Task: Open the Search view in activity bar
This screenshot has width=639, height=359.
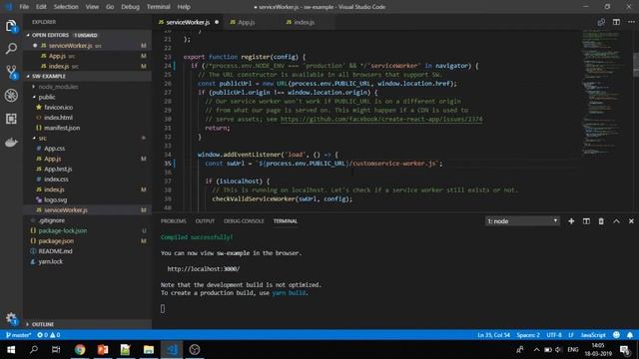Action: (11, 49)
